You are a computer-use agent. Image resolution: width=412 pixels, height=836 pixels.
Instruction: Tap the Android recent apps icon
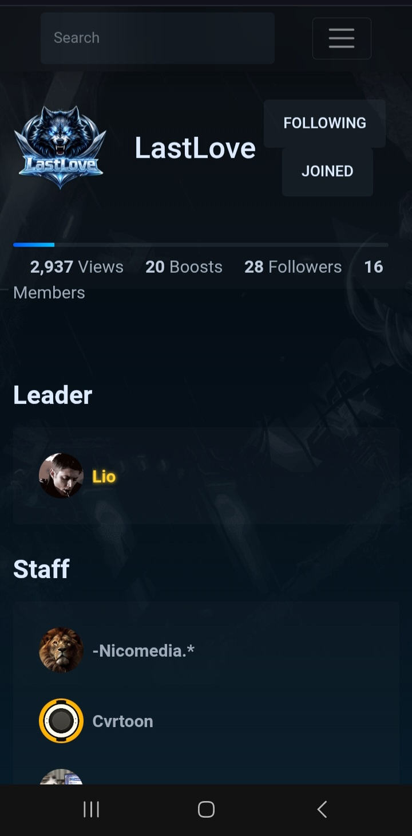(92, 809)
